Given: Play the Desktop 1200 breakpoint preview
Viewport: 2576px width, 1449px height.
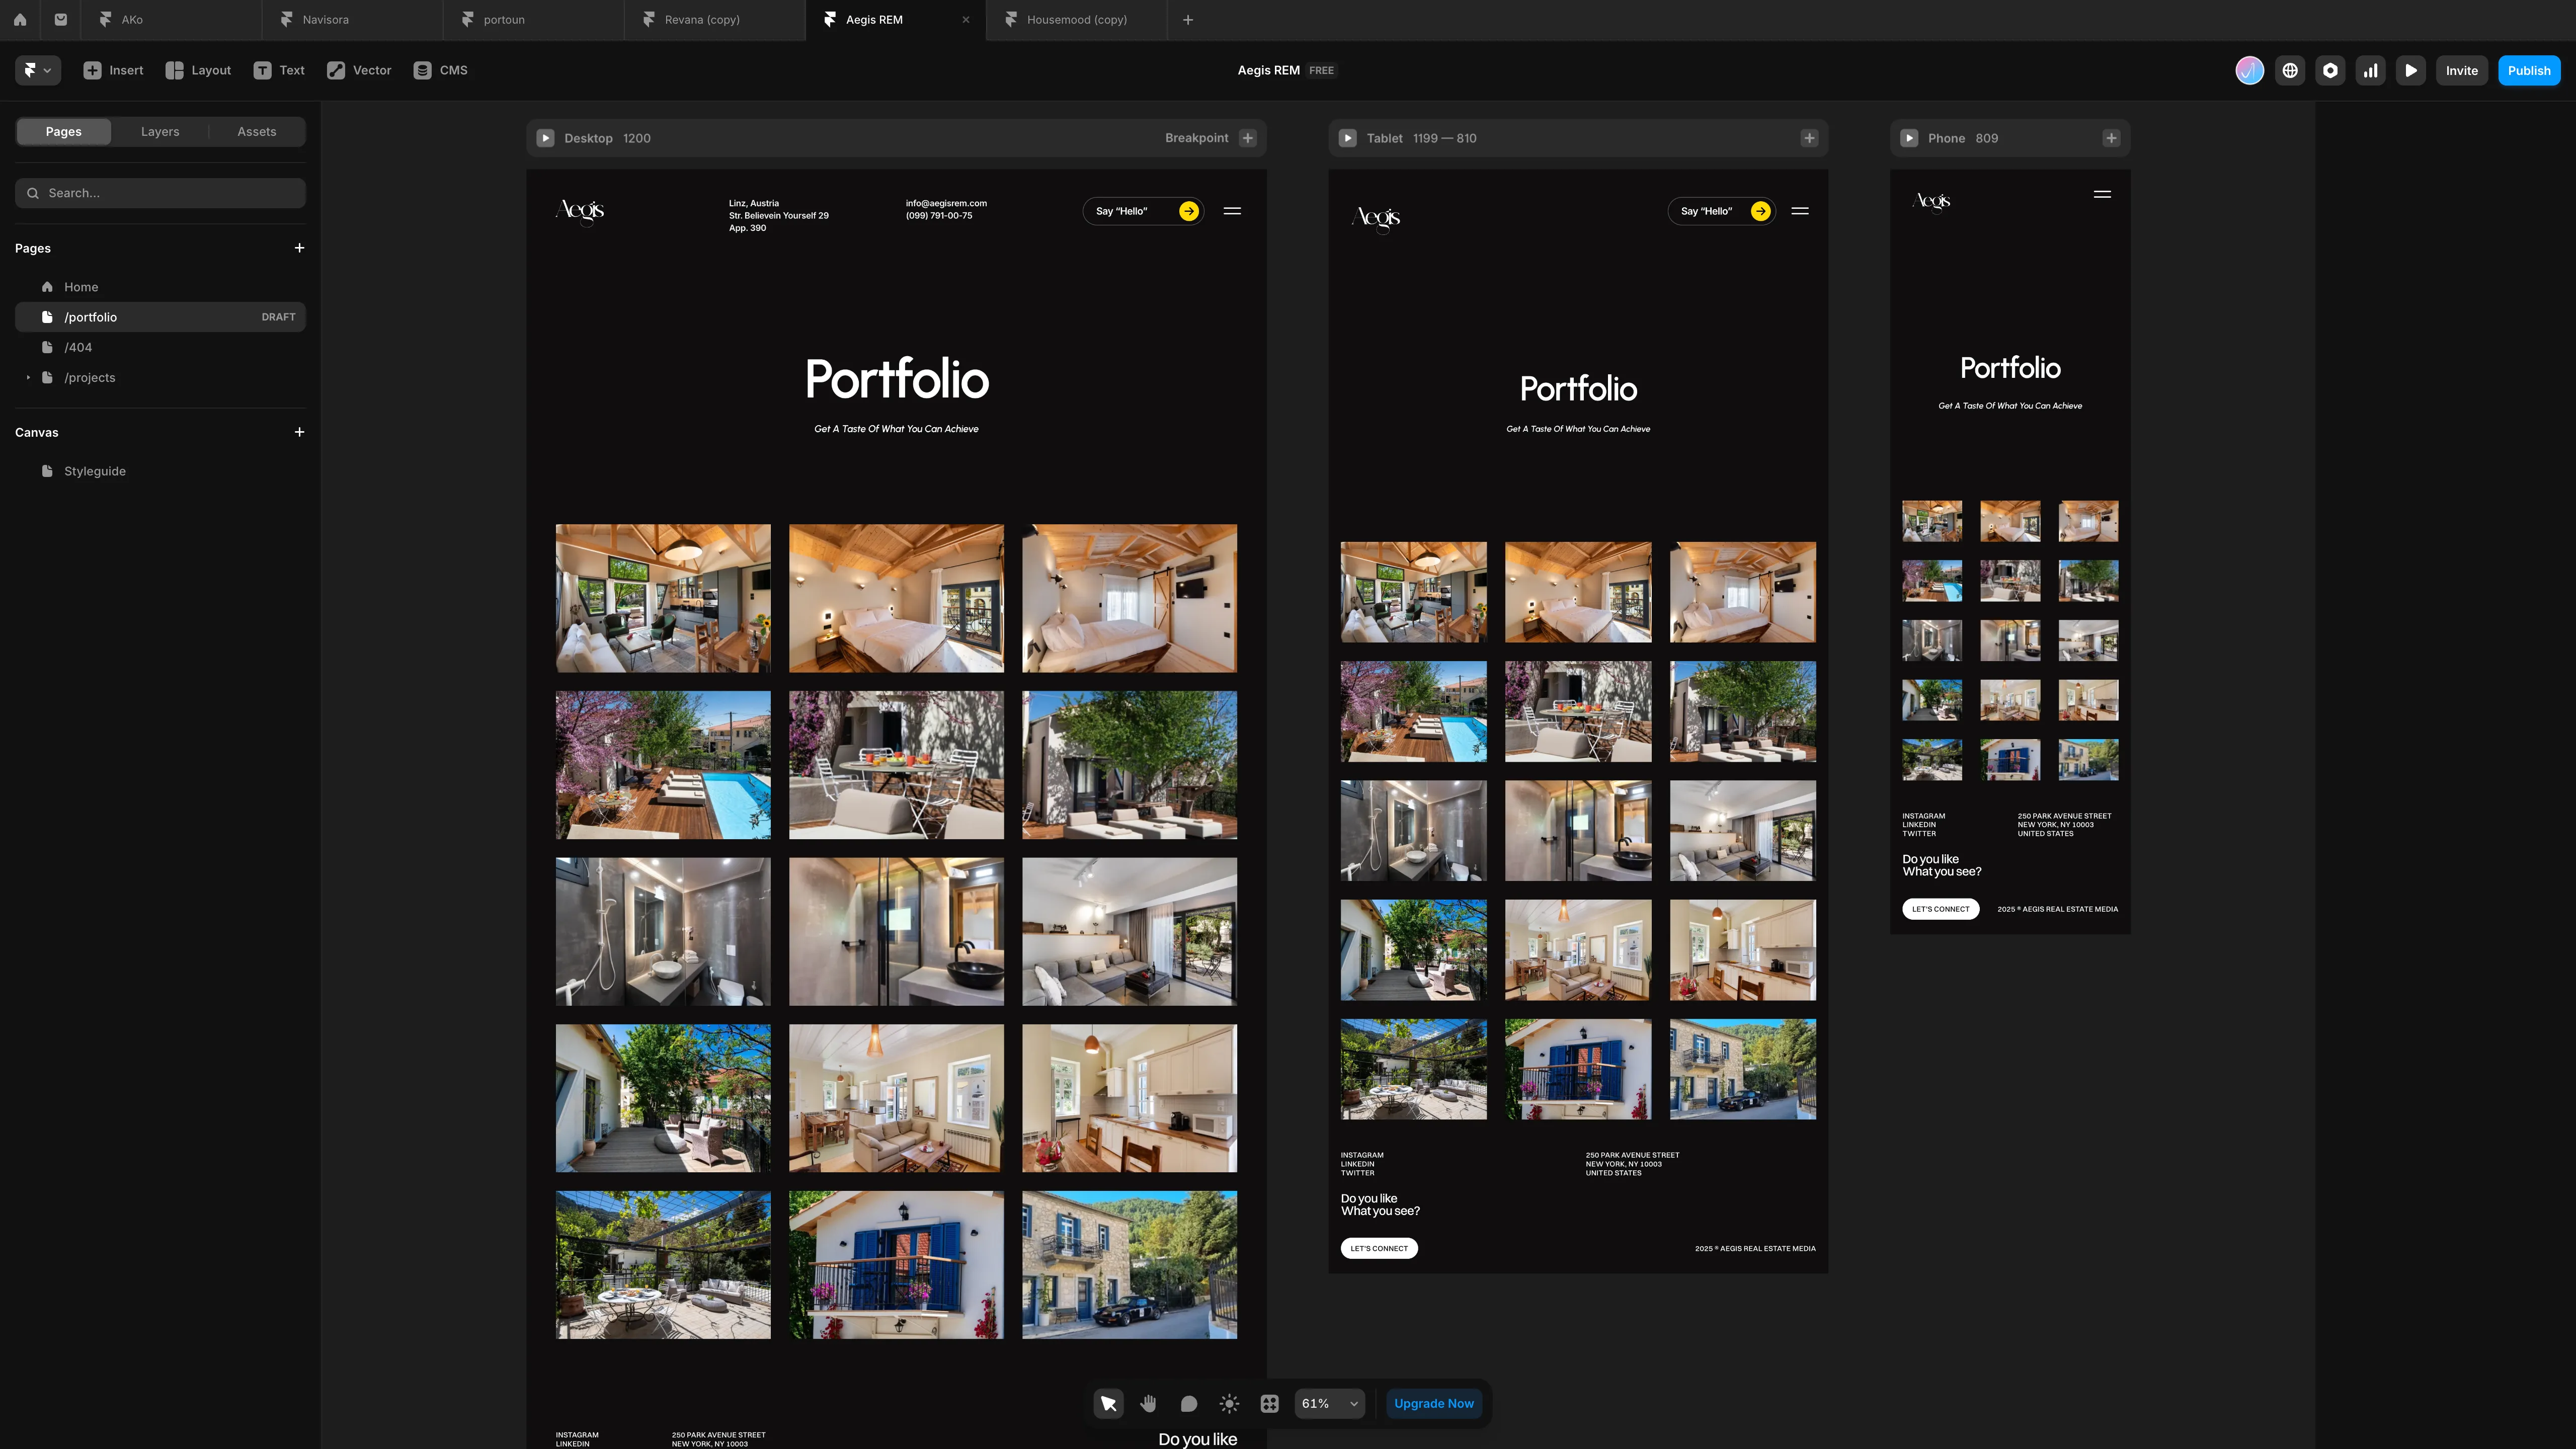Looking at the screenshot, I should [546, 138].
